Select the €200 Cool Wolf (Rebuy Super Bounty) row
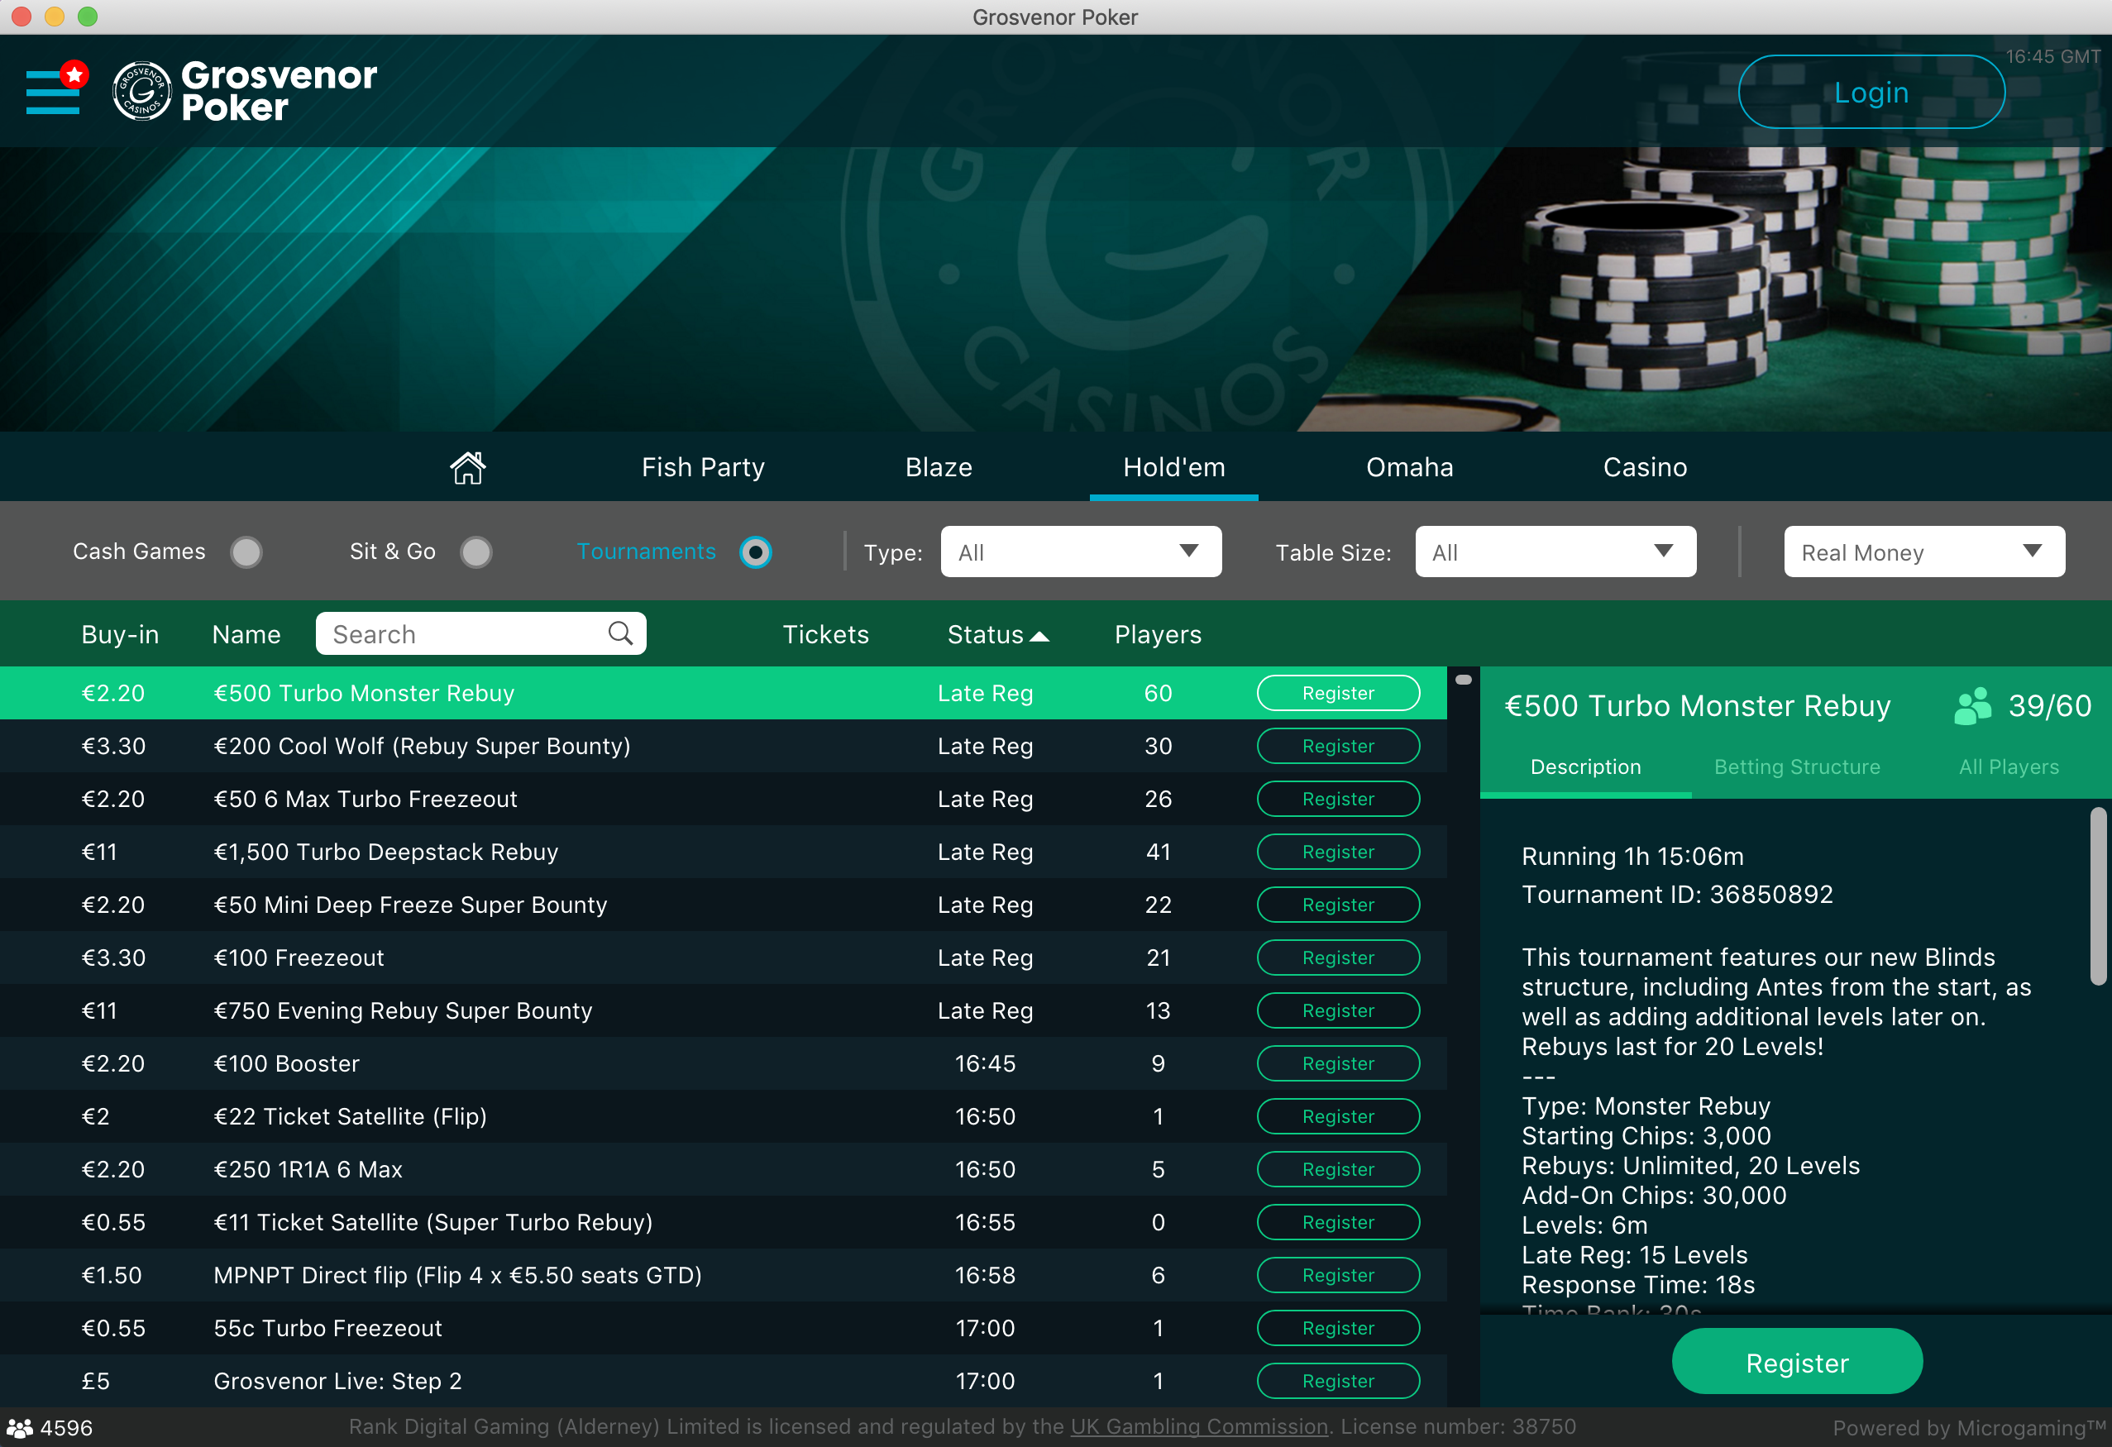2112x1447 pixels. [723, 746]
